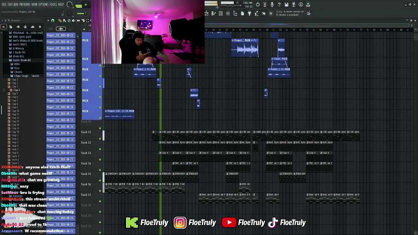Switch to the Browser starred favorites tab
Image resolution: width=418 pixels, height=235 pixels.
(x=40, y=27)
